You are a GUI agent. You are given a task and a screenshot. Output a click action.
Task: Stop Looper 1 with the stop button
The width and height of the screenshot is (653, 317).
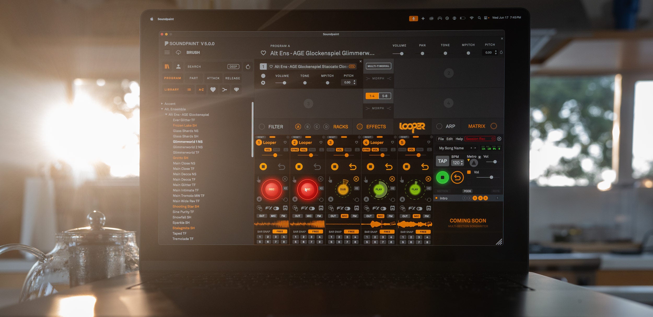click(263, 167)
